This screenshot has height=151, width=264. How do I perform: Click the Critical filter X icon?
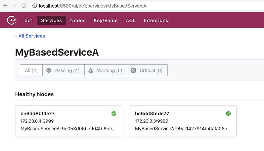pos(133,70)
